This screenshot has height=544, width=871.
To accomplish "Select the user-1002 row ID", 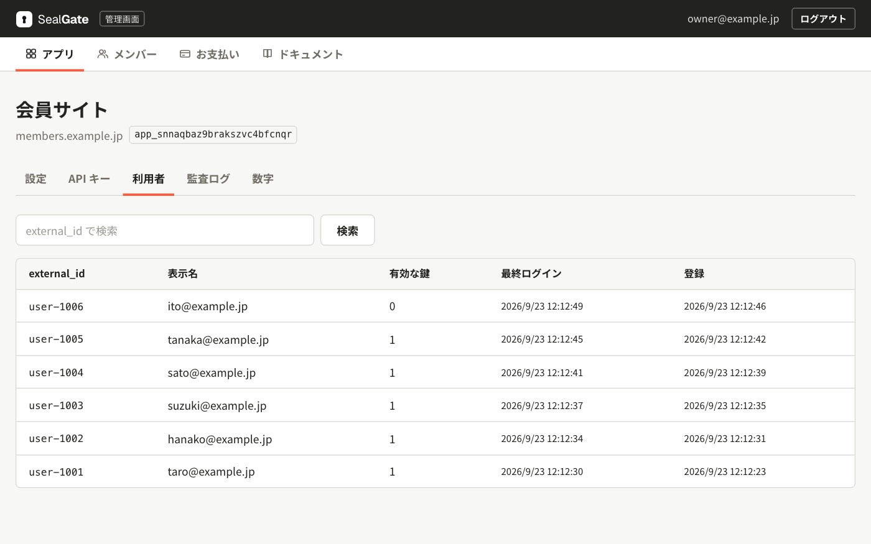I will [56, 439].
